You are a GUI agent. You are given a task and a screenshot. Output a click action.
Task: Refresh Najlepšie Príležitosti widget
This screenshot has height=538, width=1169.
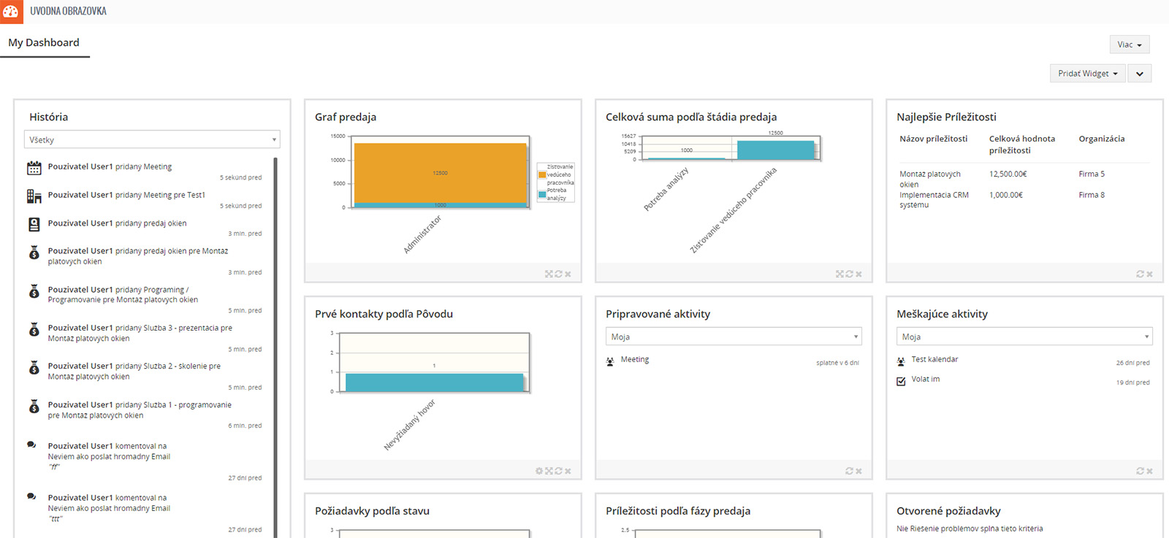tap(1140, 274)
